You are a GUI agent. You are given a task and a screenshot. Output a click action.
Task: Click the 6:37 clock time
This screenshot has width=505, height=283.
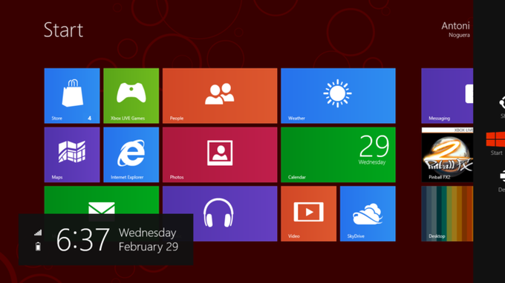click(x=83, y=240)
